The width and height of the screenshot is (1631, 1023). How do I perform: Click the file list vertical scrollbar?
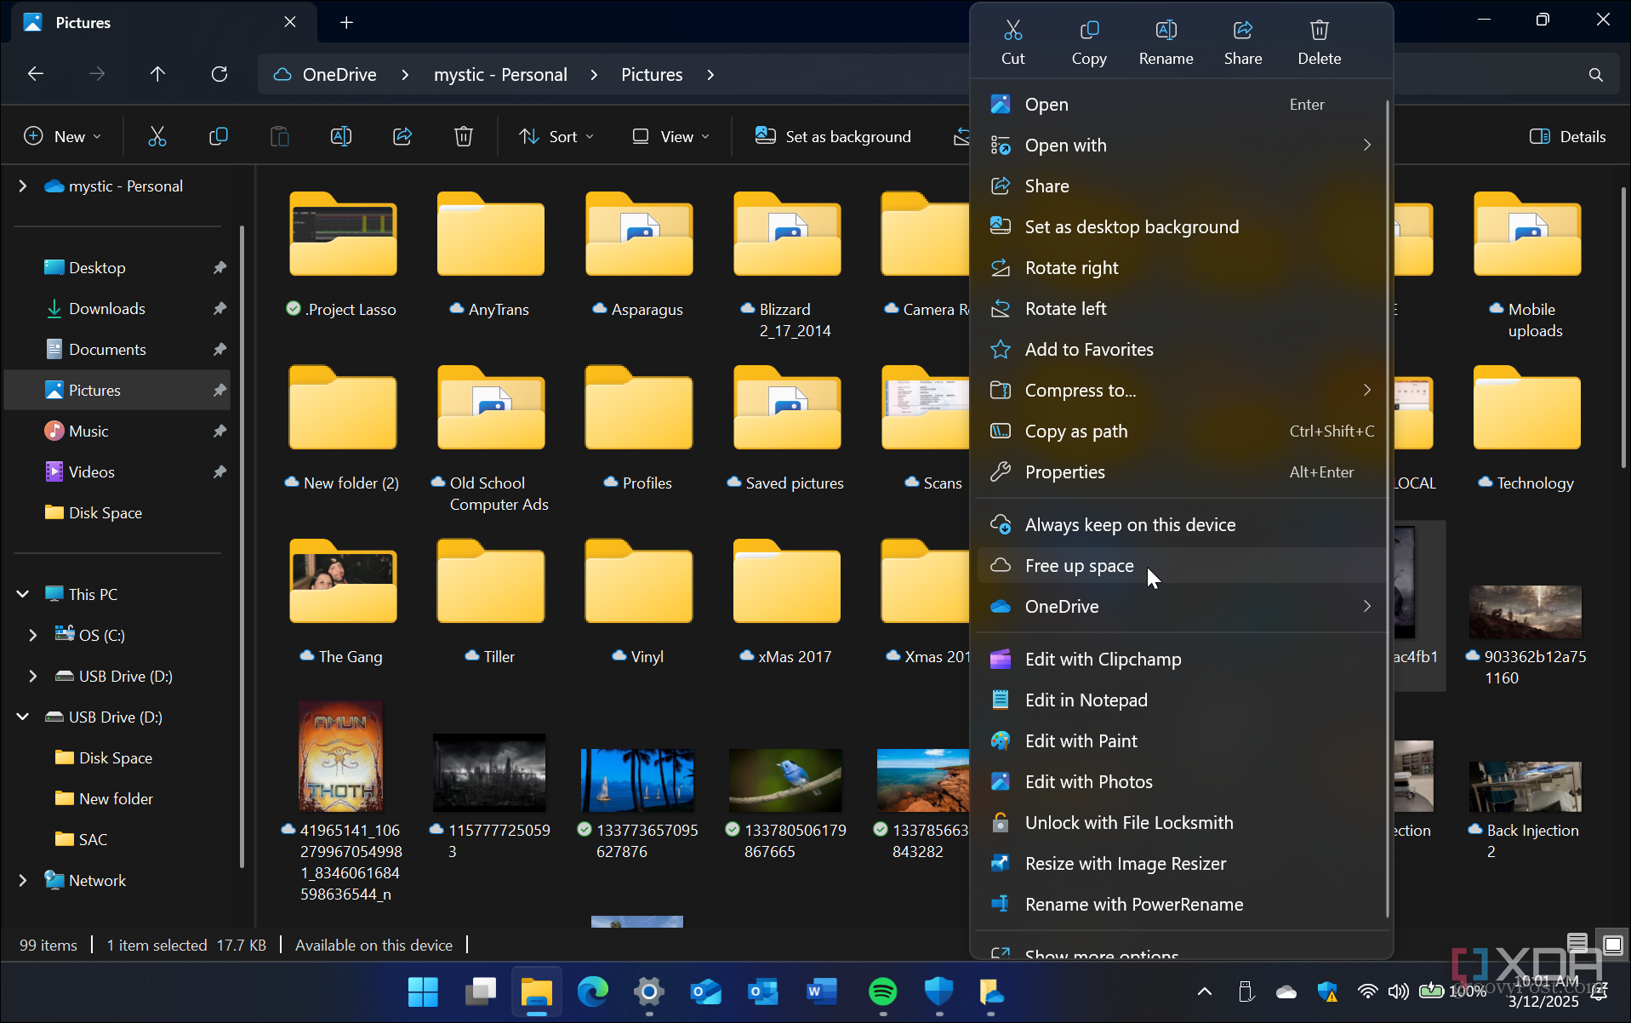[1622, 328]
